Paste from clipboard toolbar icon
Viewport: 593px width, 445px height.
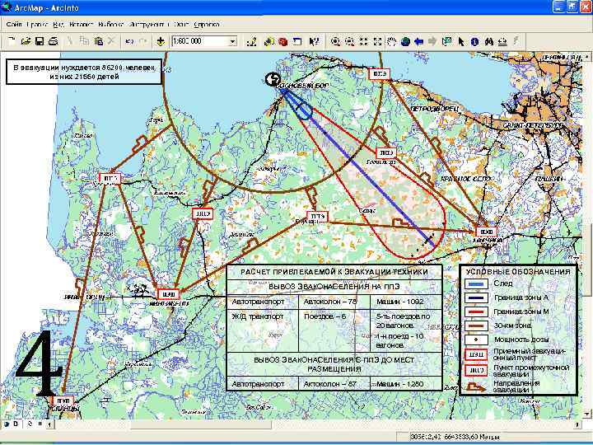pyautogui.click(x=98, y=41)
